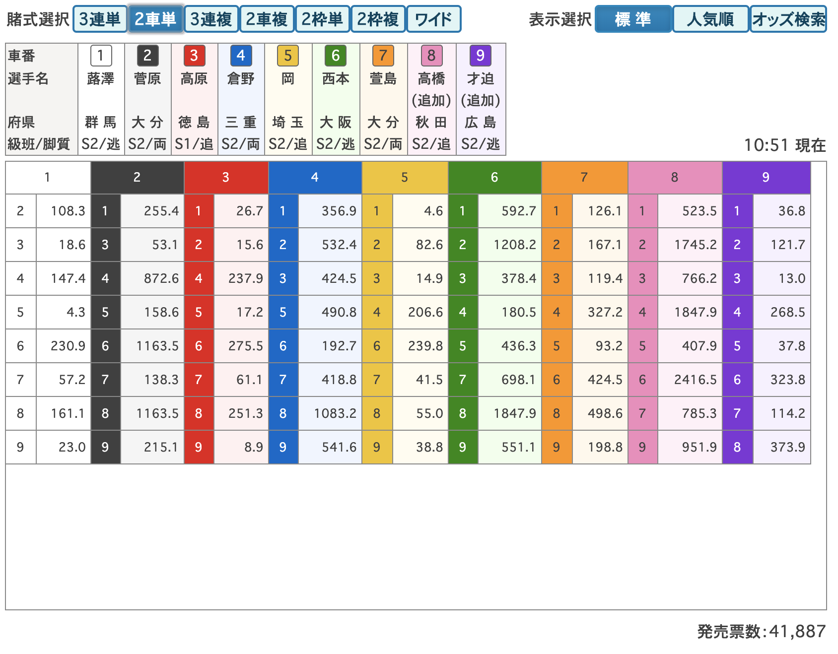Screen dimensions: 838x654
Task: Choose the 2枠単 bet type tab
Action: click(x=322, y=19)
